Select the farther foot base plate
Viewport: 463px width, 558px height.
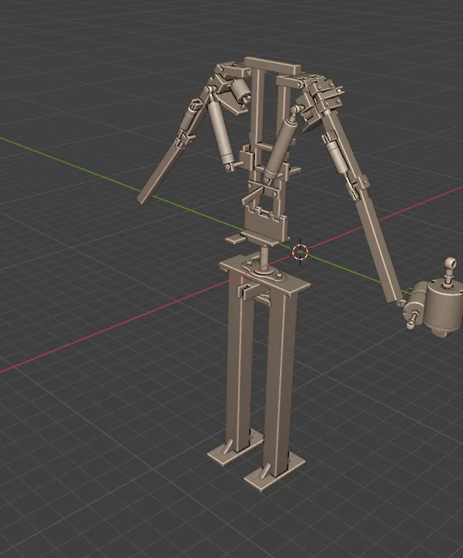pyautogui.click(x=235, y=448)
